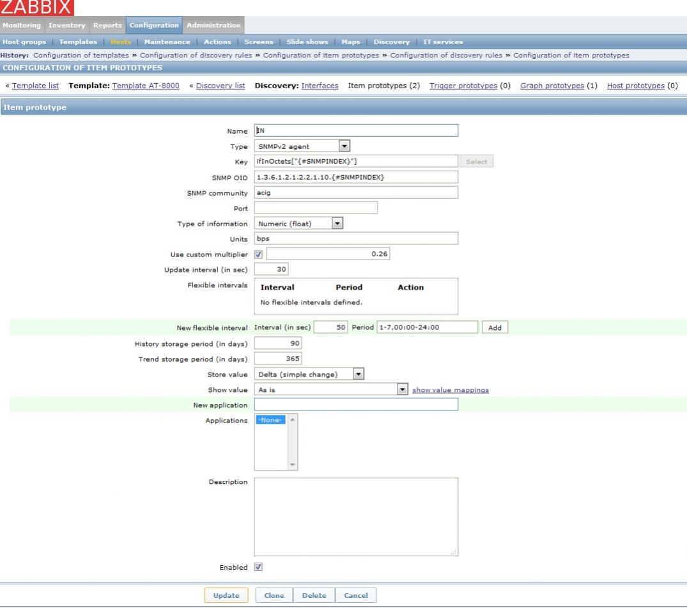687x608 pixels.
Task: Click the Zabbix logo
Action: [36, 8]
